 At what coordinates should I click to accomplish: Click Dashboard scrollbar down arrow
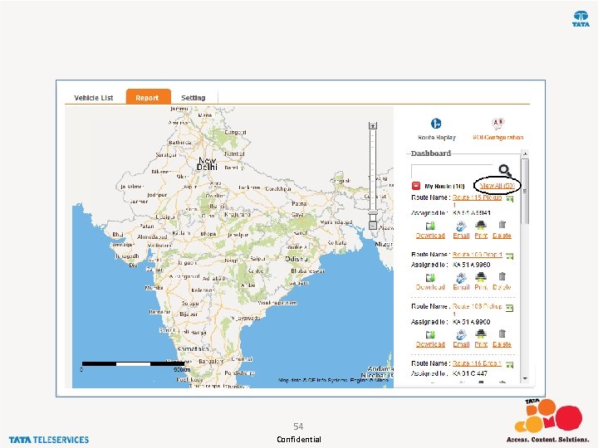click(x=525, y=378)
